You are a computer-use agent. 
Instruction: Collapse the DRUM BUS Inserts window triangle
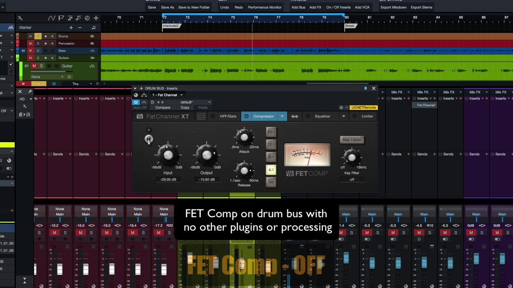pyautogui.click(x=135, y=88)
